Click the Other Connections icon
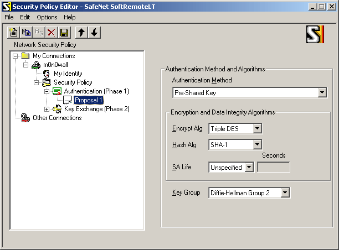The width and height of the screenshot is (339, 250). click(25, 118)
